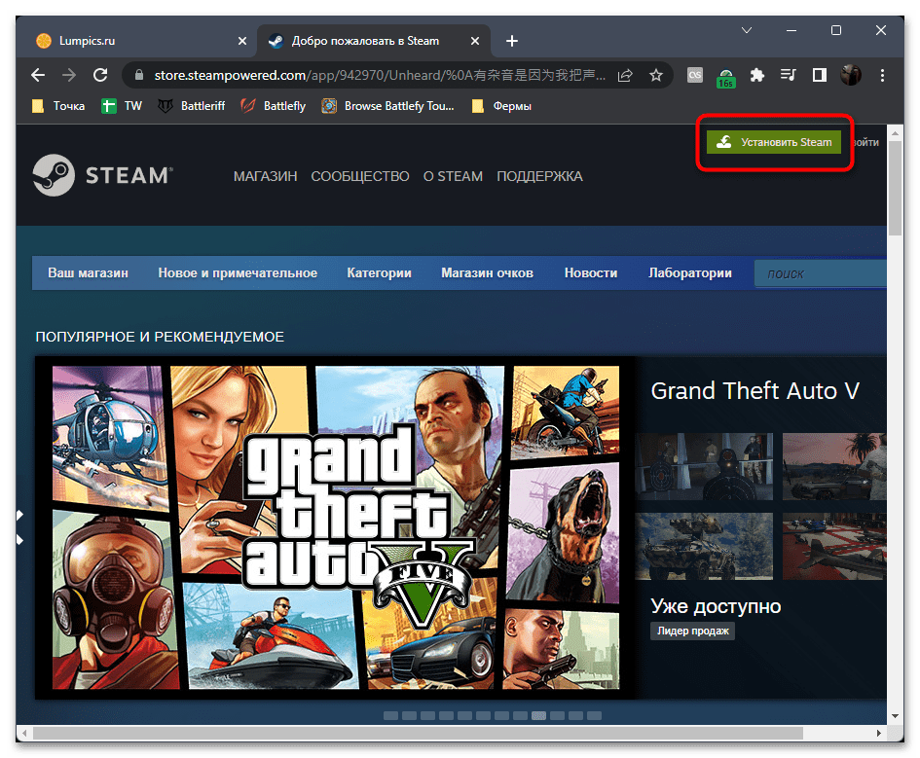
Task: Open the grey 'as' extension icon
Action: 695,75
